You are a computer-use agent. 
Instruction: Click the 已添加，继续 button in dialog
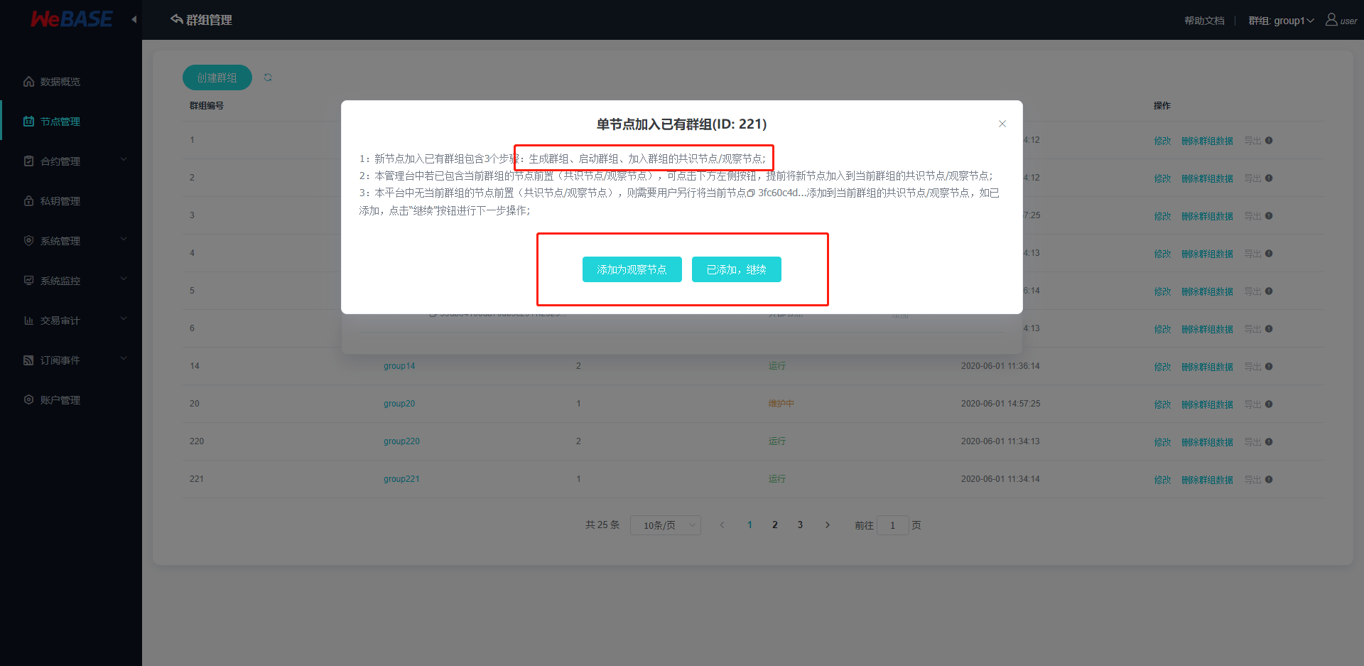click(736, 269)
